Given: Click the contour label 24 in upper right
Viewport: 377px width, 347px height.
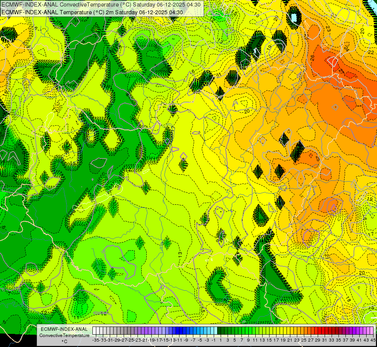Looking at the screenshot, I should 346,49.
